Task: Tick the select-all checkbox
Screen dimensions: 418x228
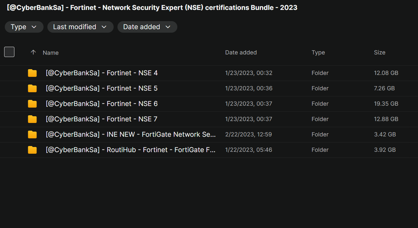Action: pos(9,52)
